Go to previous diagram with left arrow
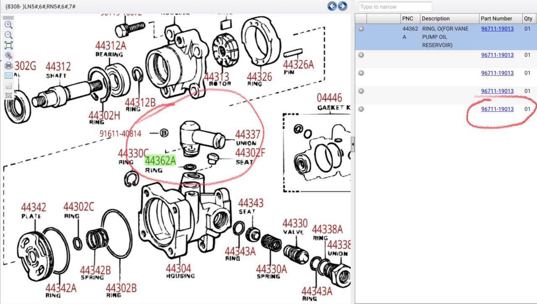The width and height of the screenshot is (537, 304). [332, 6]
